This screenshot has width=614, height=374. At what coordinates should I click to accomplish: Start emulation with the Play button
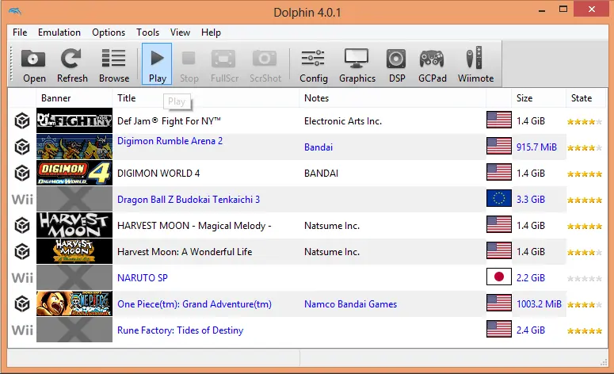click(157, 64)
